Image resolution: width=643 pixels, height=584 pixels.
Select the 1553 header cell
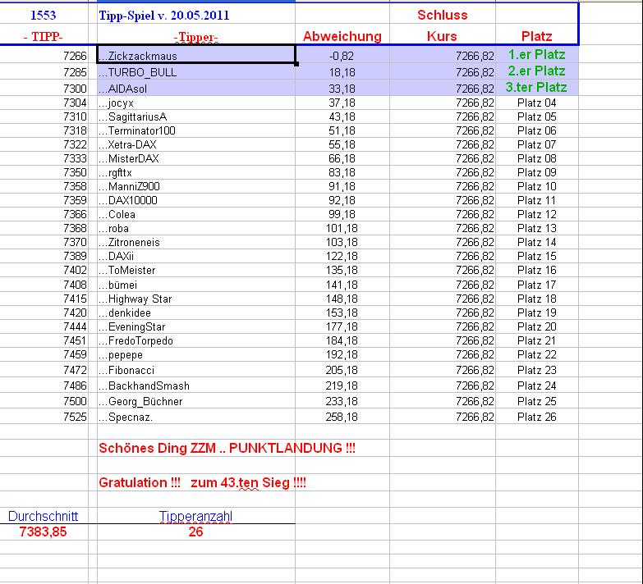(x=43, y=15)
